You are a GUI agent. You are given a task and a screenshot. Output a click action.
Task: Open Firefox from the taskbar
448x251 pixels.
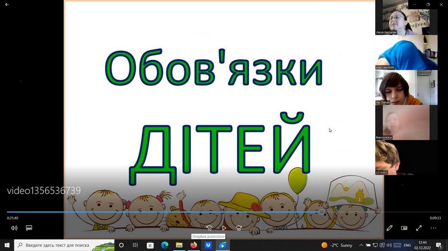[x=193, y=245]
